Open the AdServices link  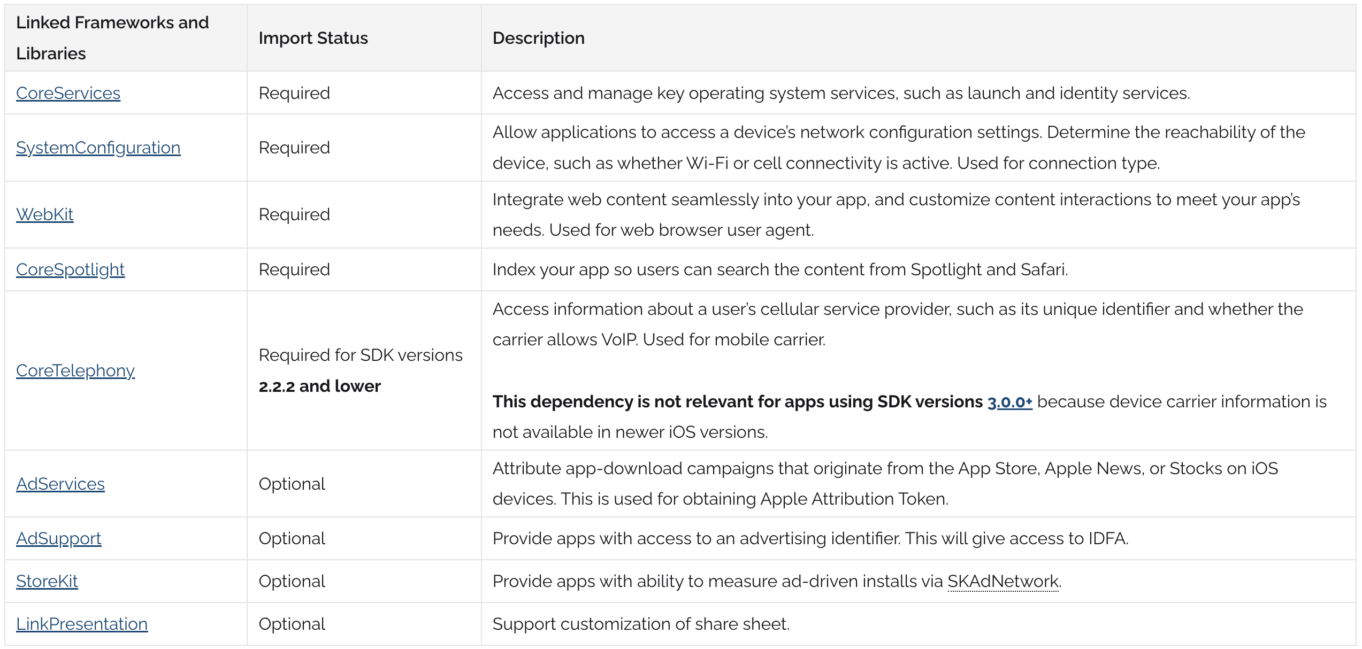[x=60, y=484]
